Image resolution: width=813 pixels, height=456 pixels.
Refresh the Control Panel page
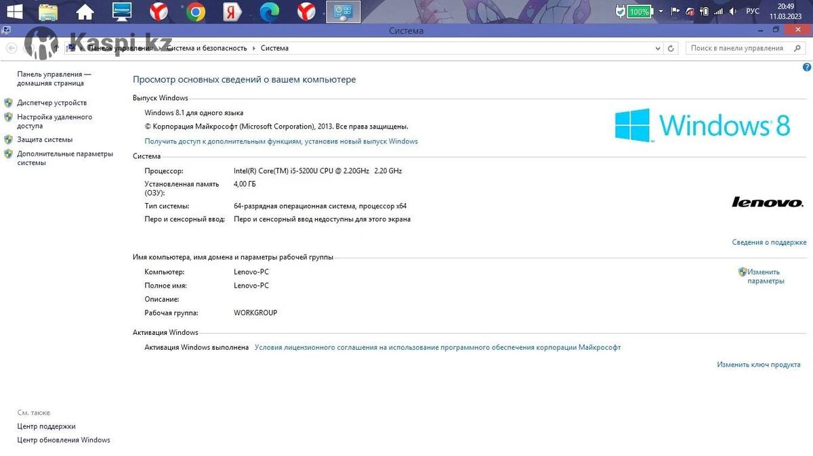click(671, 48)
